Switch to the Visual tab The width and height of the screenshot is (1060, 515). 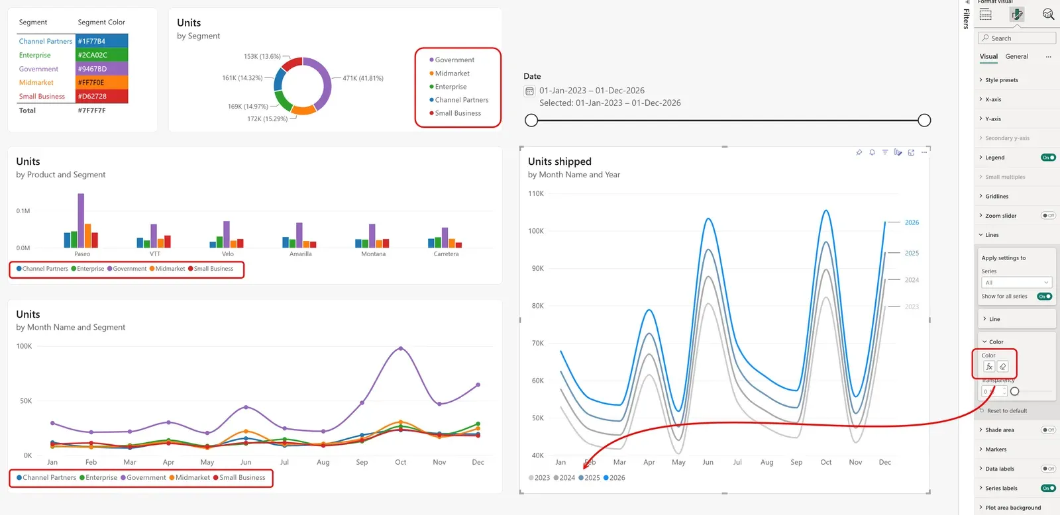point(988,57)
